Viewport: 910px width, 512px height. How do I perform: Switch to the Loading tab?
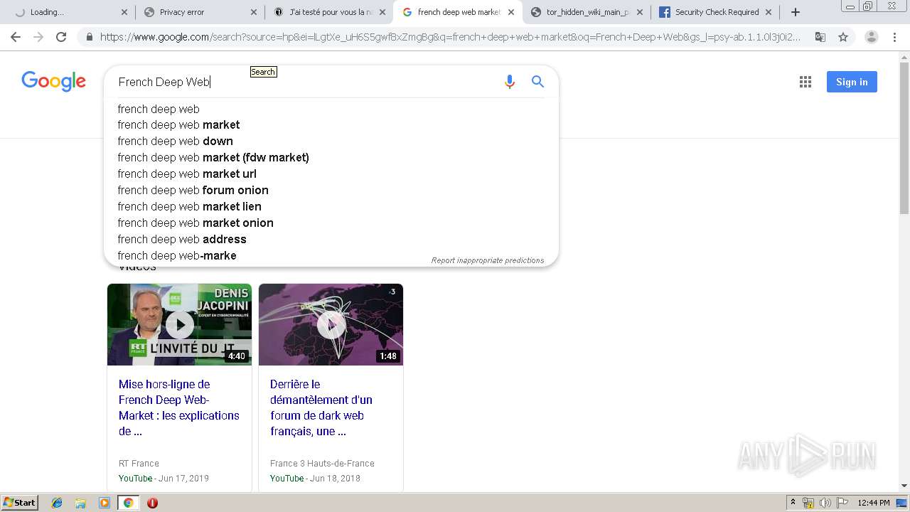(x=68, y=12)
